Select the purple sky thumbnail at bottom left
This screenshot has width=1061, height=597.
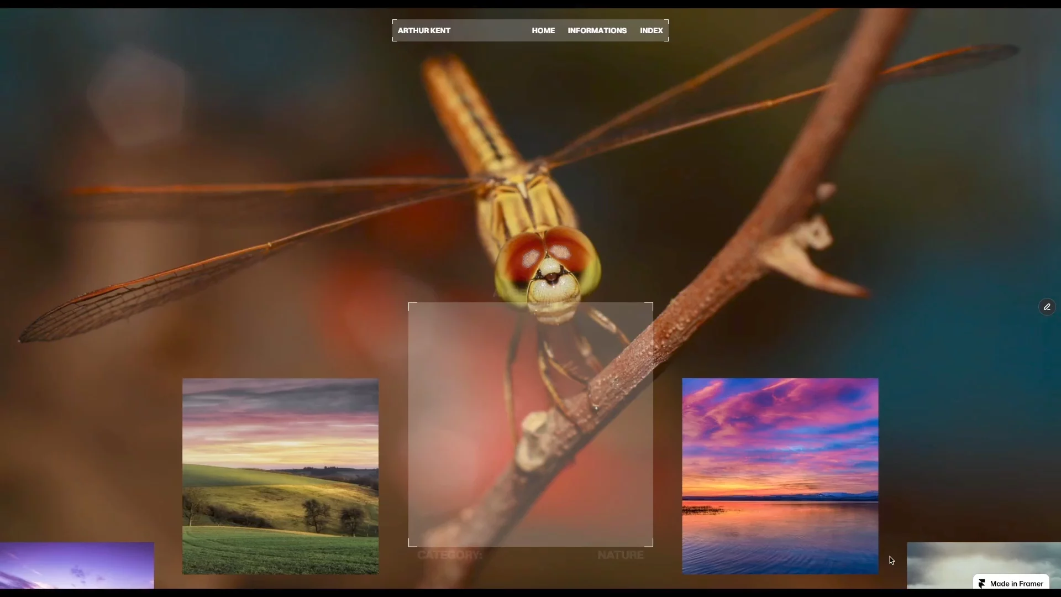tap(77, 565)
